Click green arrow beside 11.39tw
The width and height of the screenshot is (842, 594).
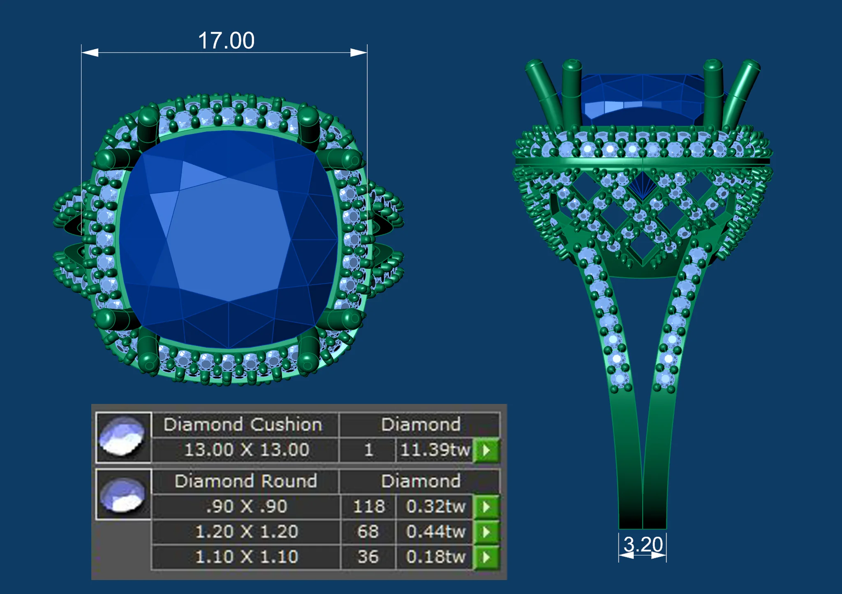tap(486, 450)
